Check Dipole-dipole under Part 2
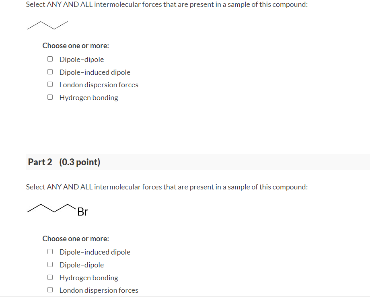This screenshot has height=300, width=370. click(50, 264)
